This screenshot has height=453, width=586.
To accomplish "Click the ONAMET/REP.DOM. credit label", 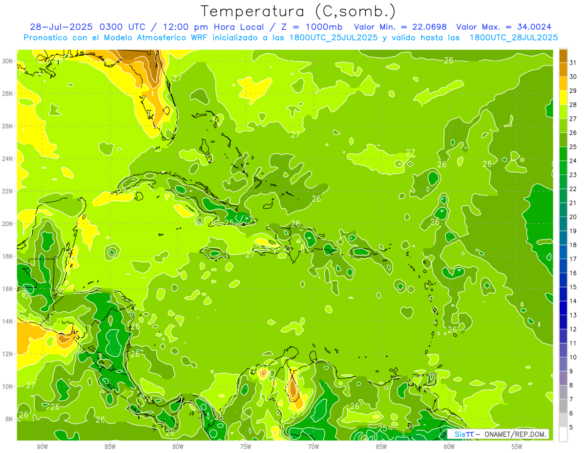I will click(x=516, y=434).
